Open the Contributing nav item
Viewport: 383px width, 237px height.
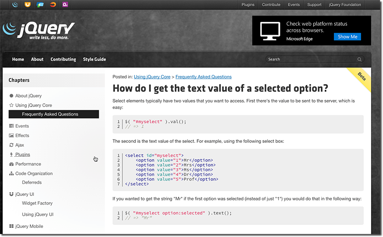coord(63,59)
